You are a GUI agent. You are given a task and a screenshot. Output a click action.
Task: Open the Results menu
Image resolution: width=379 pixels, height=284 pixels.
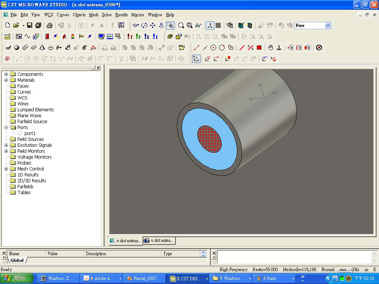coord(121,15)
